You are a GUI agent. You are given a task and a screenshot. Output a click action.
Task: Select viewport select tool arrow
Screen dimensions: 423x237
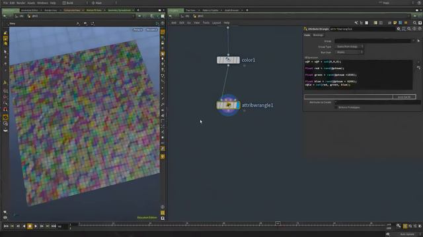click(5, 51)
